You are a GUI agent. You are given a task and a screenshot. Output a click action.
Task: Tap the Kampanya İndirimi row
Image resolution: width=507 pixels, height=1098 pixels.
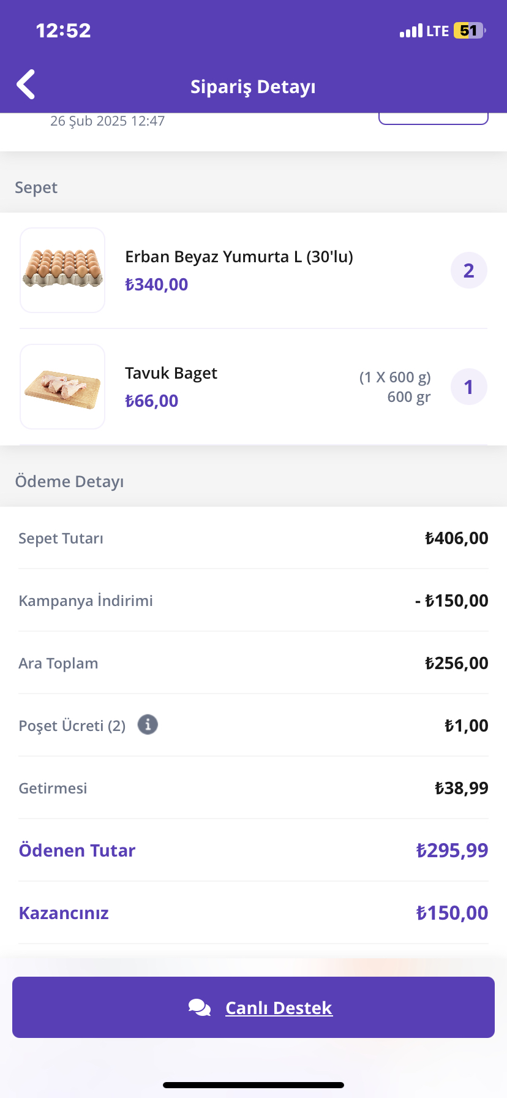(x=254, y=600)
